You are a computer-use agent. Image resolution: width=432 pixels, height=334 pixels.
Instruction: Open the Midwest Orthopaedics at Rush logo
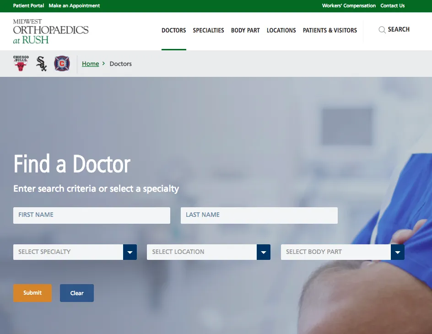click(51, 32)
